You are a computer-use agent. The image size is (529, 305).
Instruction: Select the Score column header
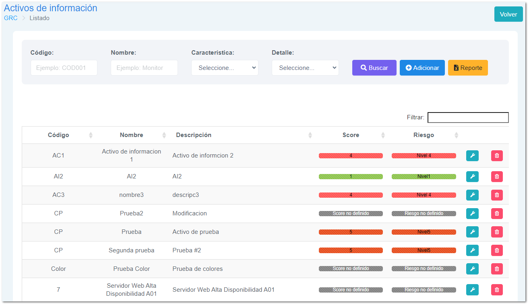tap(351, 135)
